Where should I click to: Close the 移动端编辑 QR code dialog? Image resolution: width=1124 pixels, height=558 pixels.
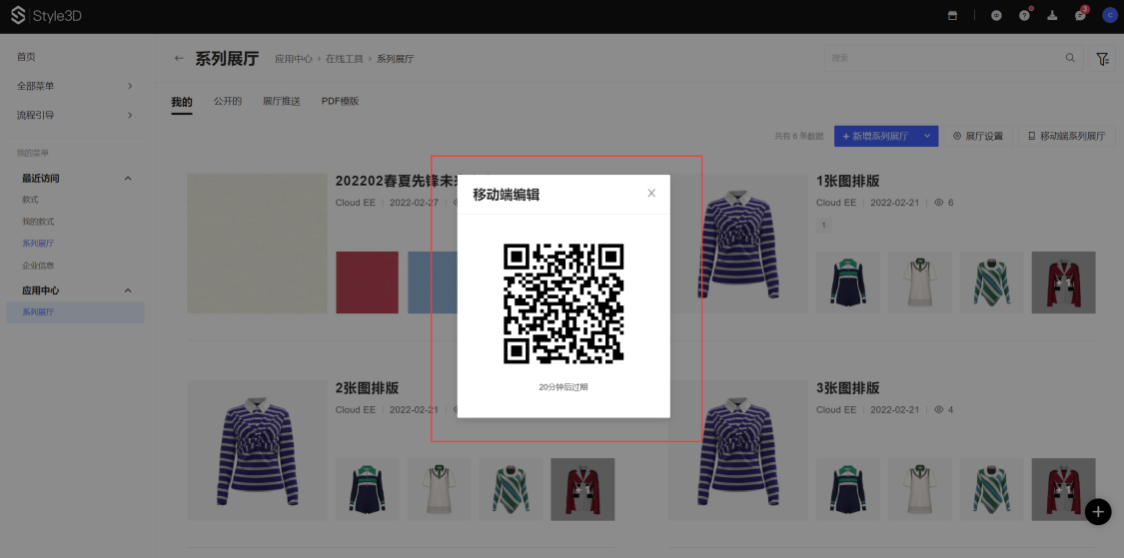651,194
